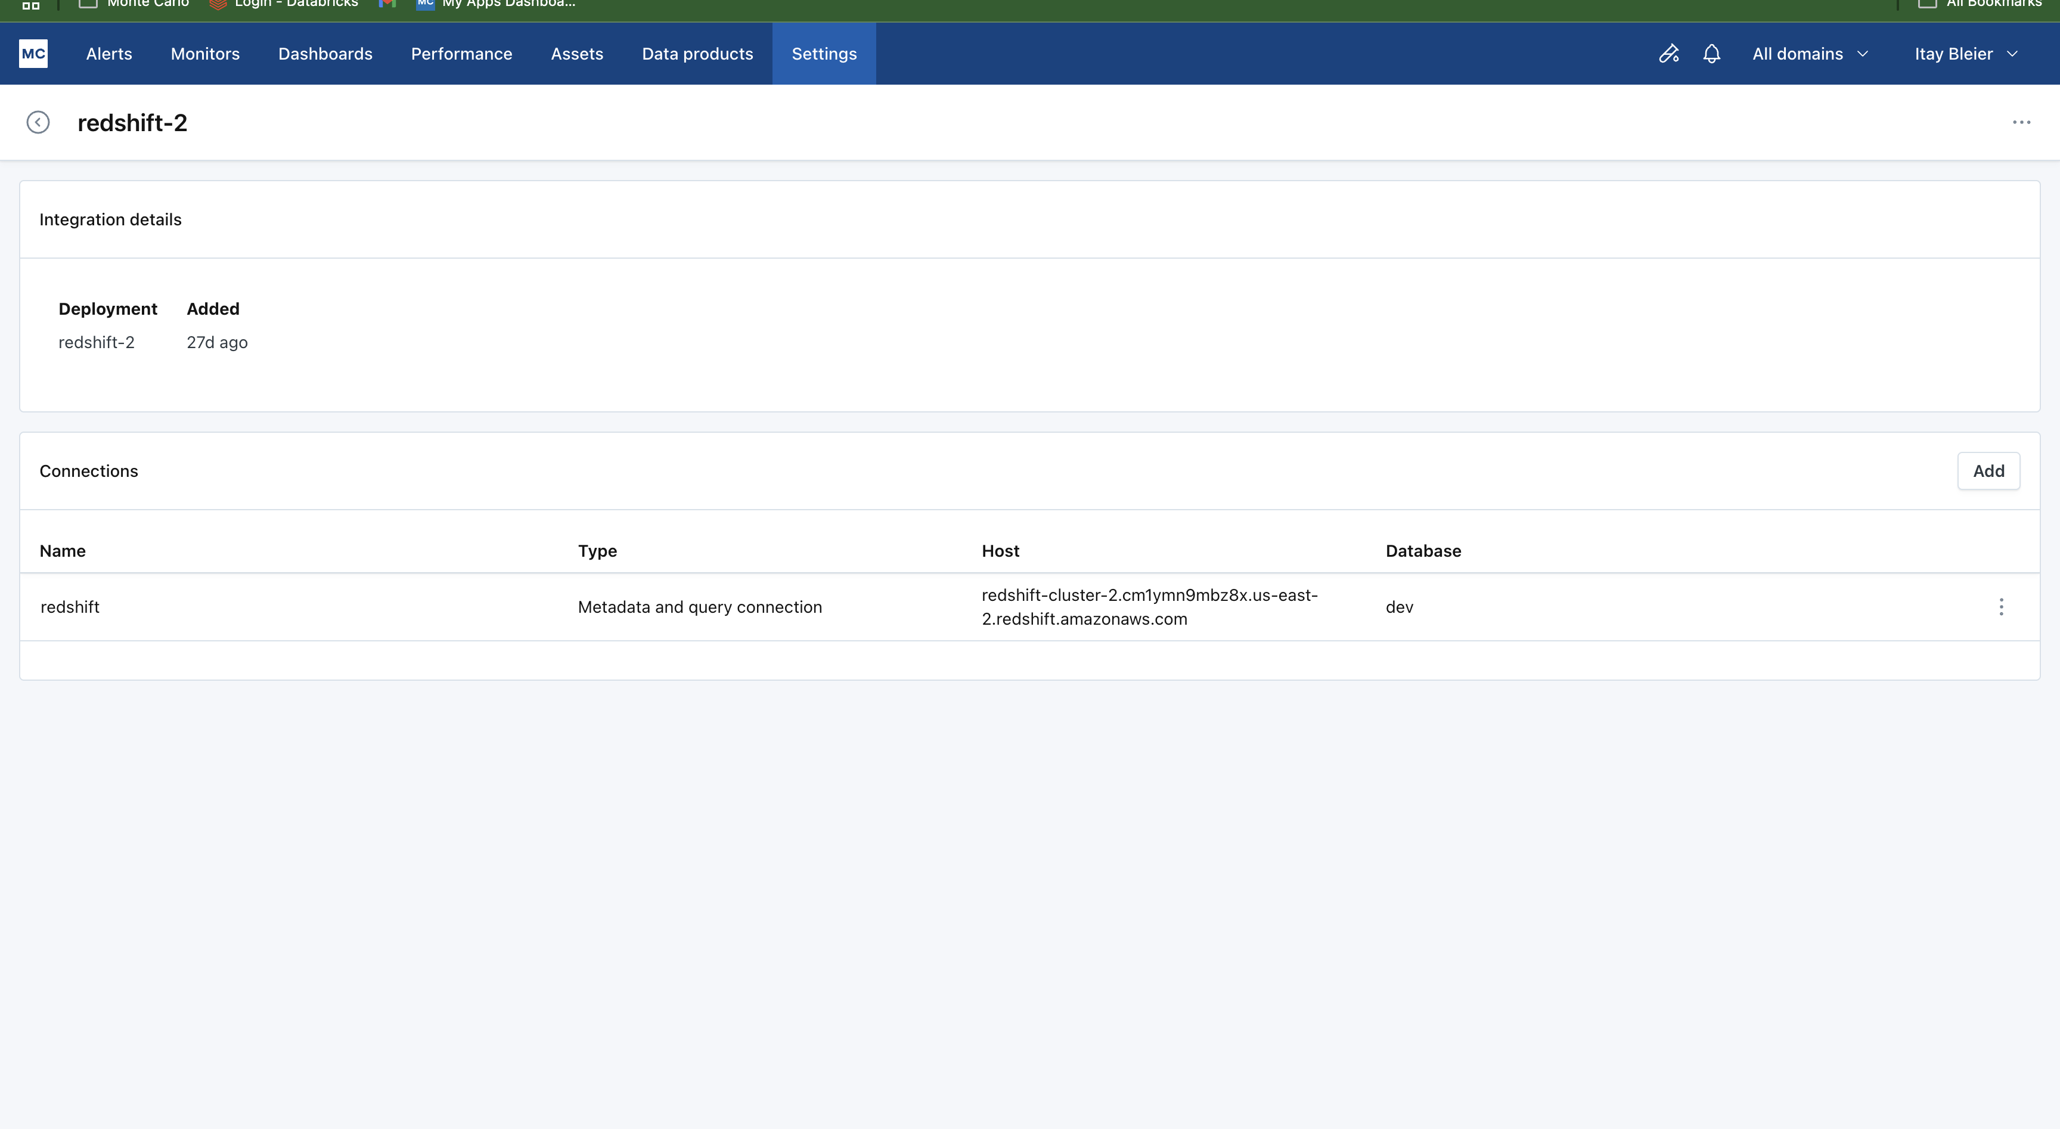Add a new connection
The width and height of the screenshot is (2060, 1129).
pyautogui.click(x=1988, y=471)
